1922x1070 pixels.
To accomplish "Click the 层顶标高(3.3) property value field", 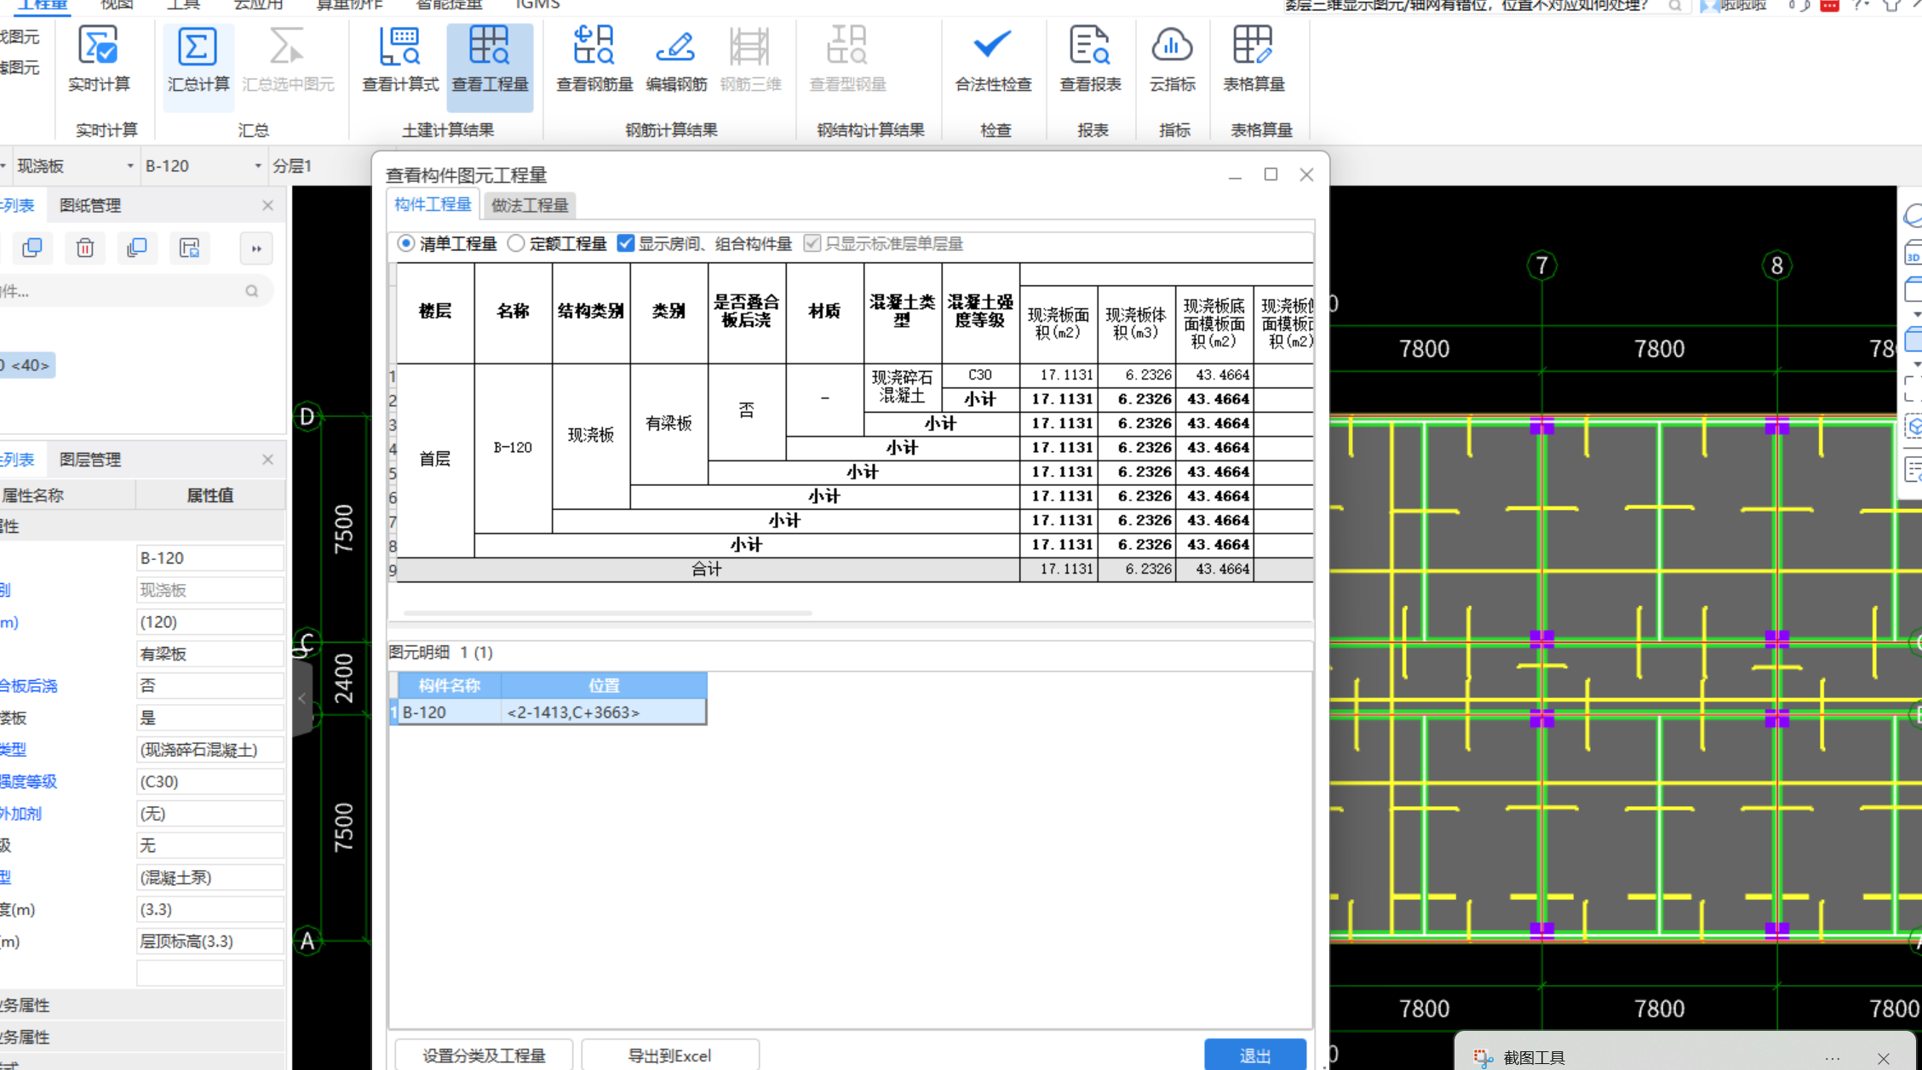I will [x=209, y=941].
